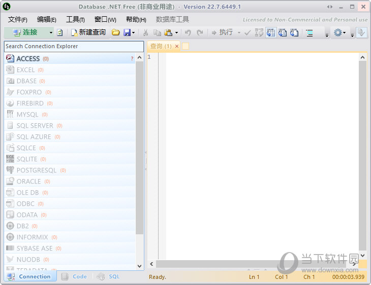This screenshot has width=371, height=285.
Task: Click the ODATA icon
Action: point(10,215)
